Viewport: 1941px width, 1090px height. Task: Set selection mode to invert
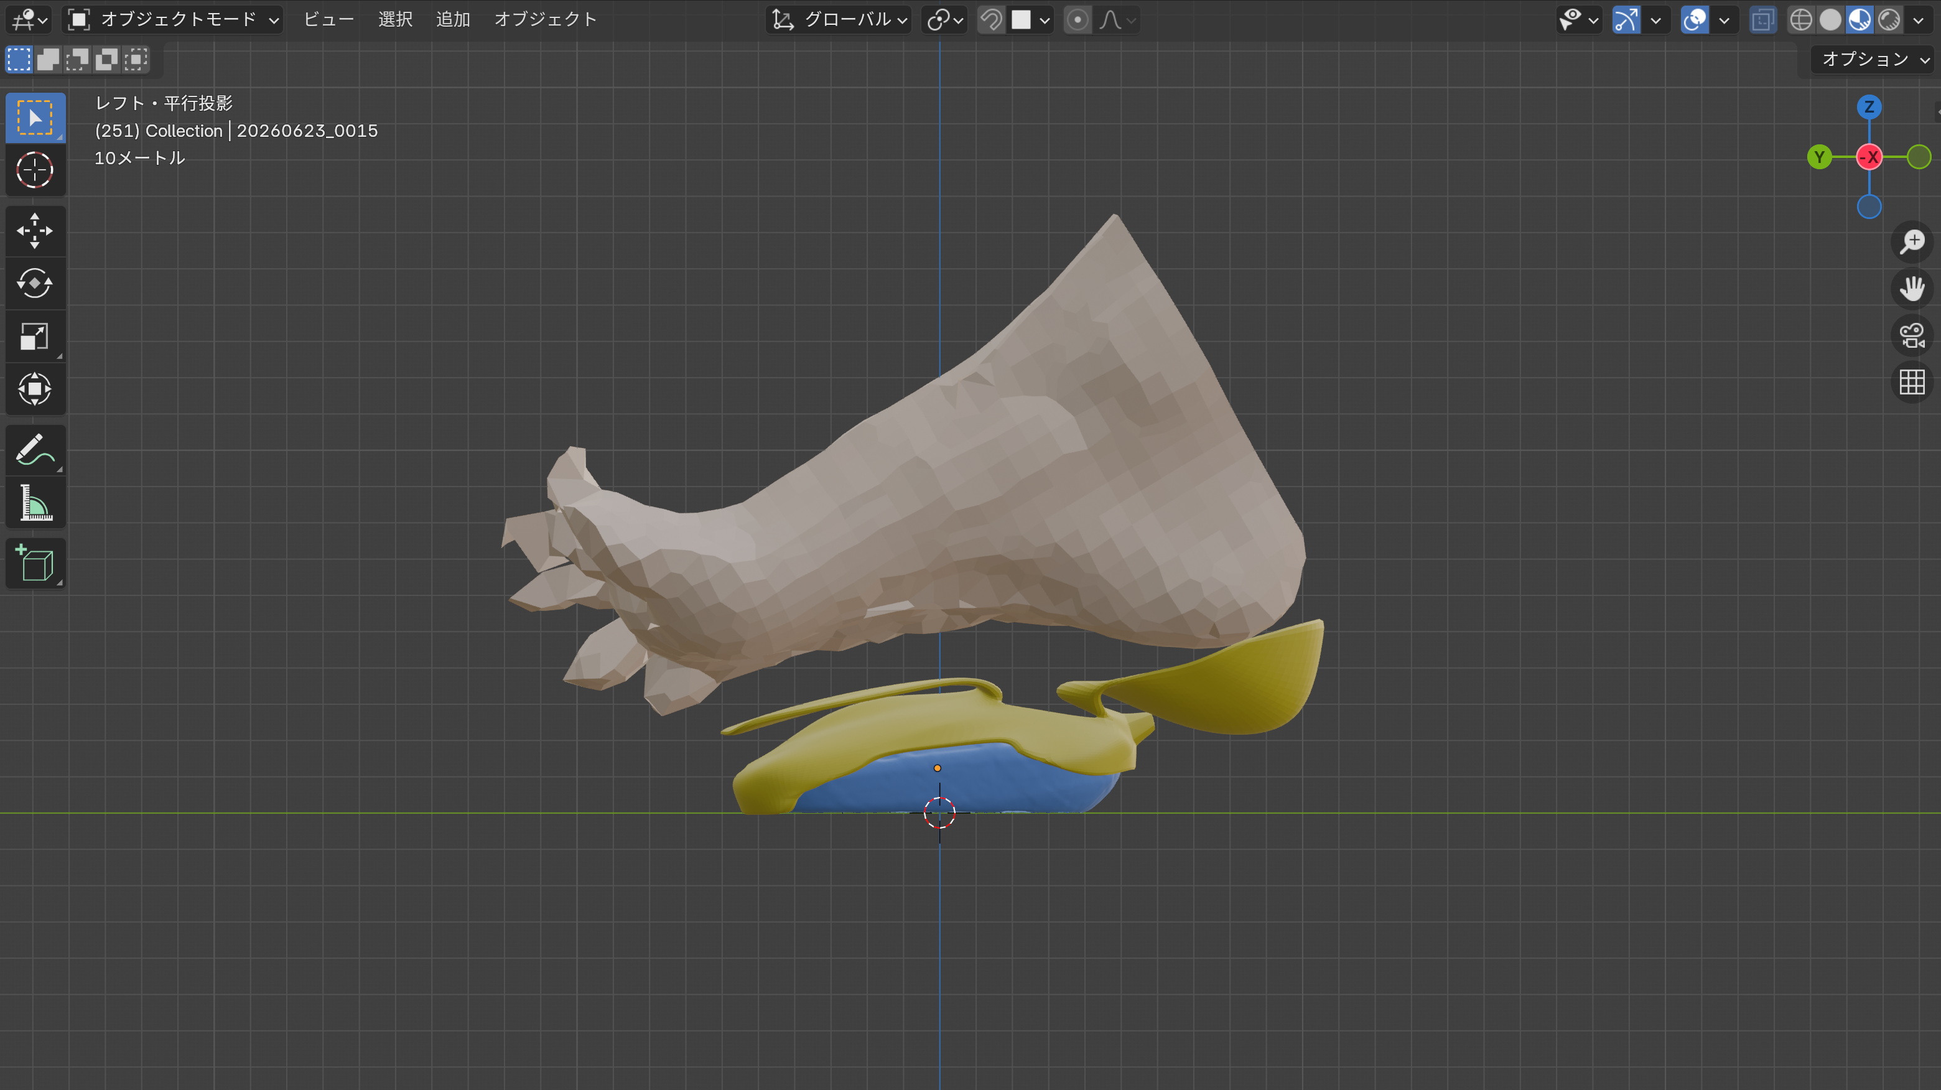106,58
